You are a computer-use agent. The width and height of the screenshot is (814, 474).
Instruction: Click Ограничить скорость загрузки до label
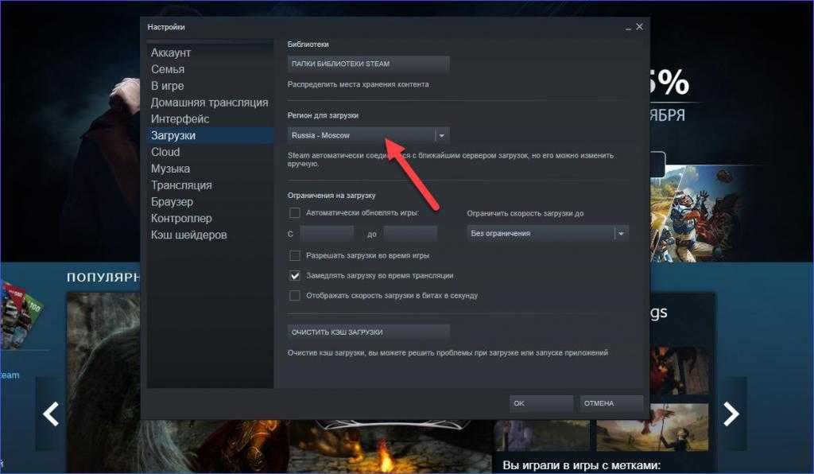tap(525, 213)
